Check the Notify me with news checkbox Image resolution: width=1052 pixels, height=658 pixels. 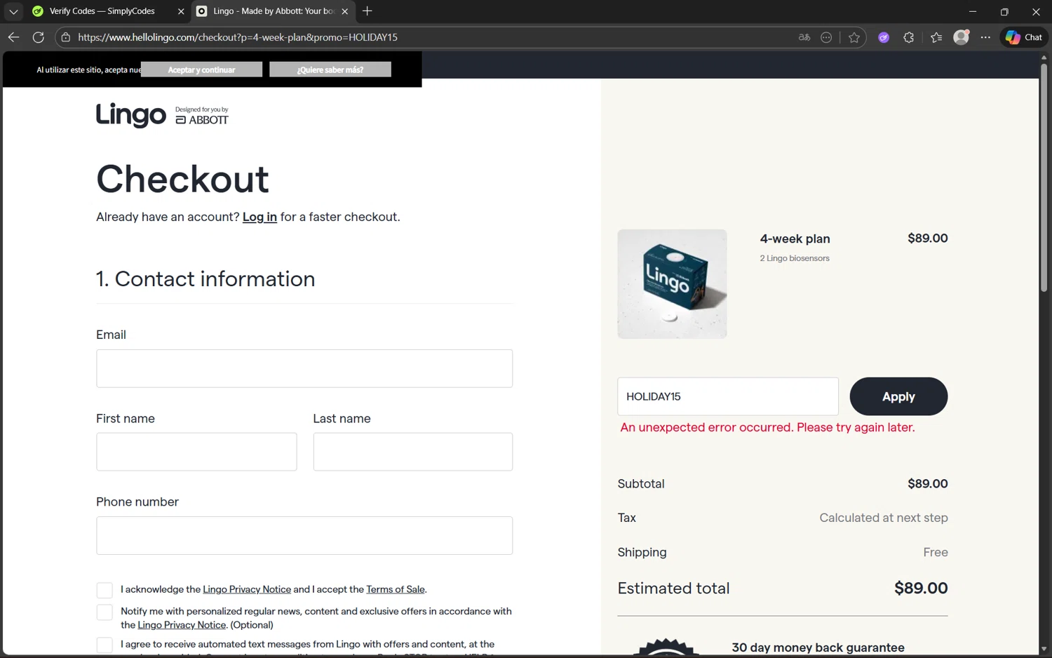[104, 612]
